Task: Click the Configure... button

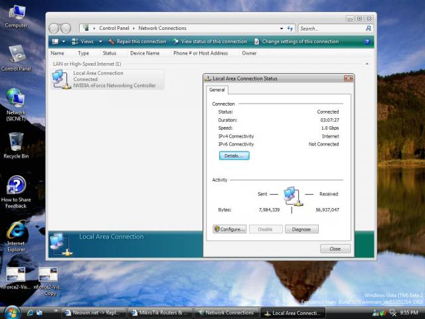Action: (x=230, y=229)
